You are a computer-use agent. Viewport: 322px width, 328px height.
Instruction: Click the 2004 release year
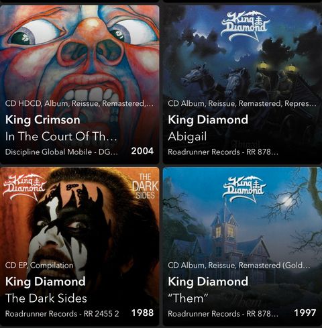(142, 151)
